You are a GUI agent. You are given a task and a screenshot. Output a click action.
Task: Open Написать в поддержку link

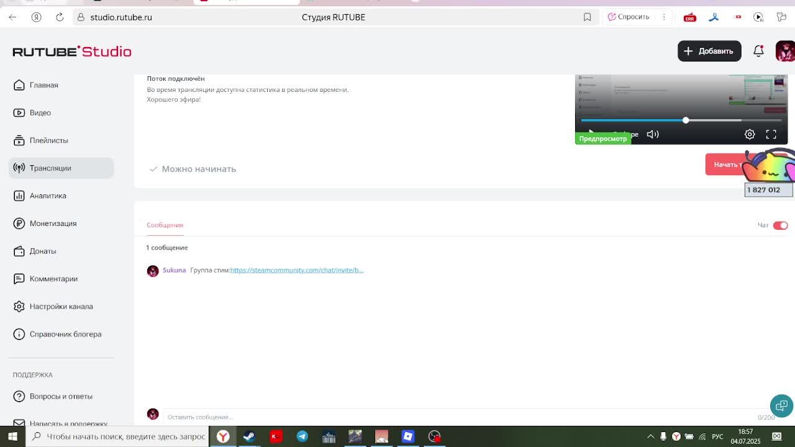coord(61,422)
